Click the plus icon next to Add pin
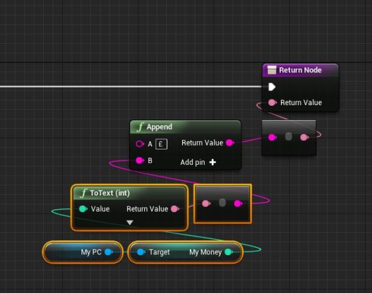The height and width of the screenshot is (293, 372). click(x=212, y=162)
